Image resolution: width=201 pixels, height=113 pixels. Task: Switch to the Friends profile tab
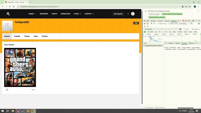[17, 36]
